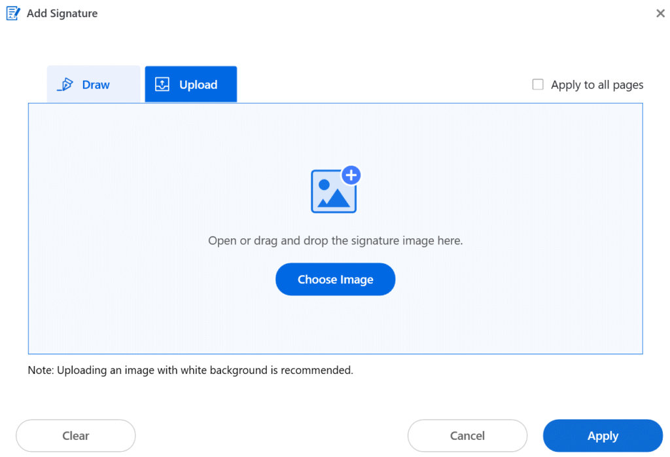Click the Clear button
670x457 pixels.
pyautogui.click(x=76, y=435)
